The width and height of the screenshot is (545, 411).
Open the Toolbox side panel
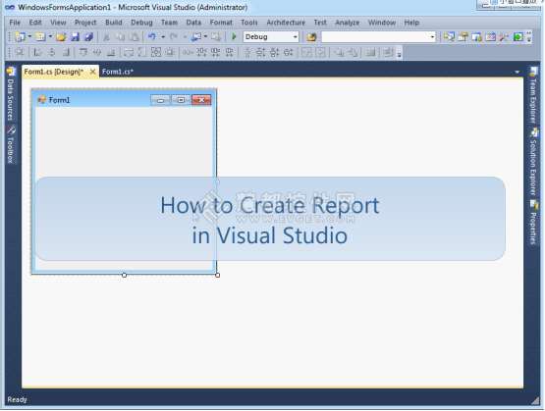[11, 145]
